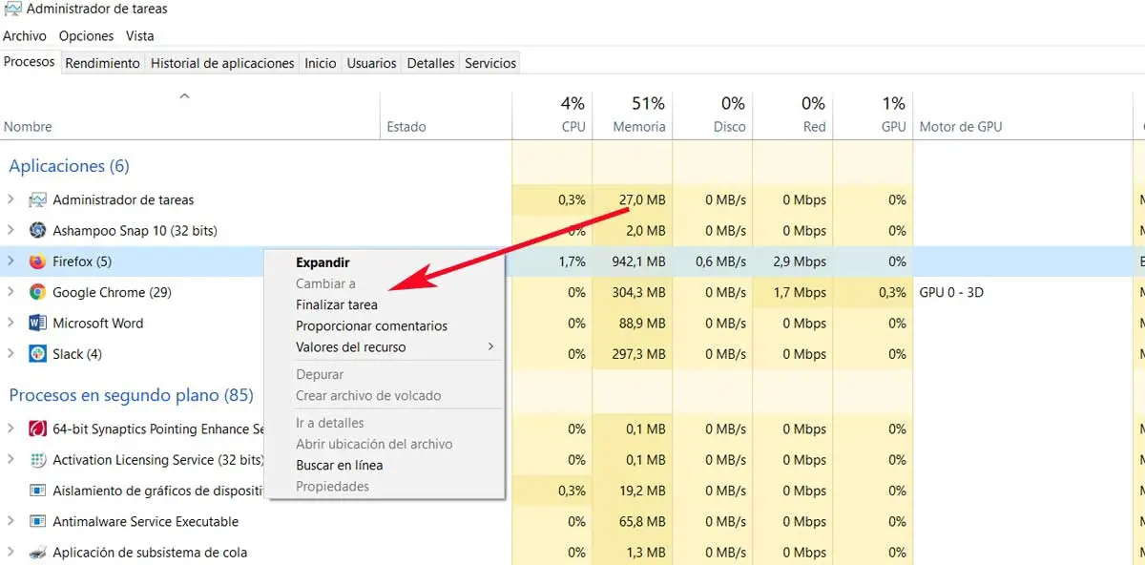This screenshot has width=1145, height=565.
Task: Click the Firefox icon in process list
Action: pos(38,262)
